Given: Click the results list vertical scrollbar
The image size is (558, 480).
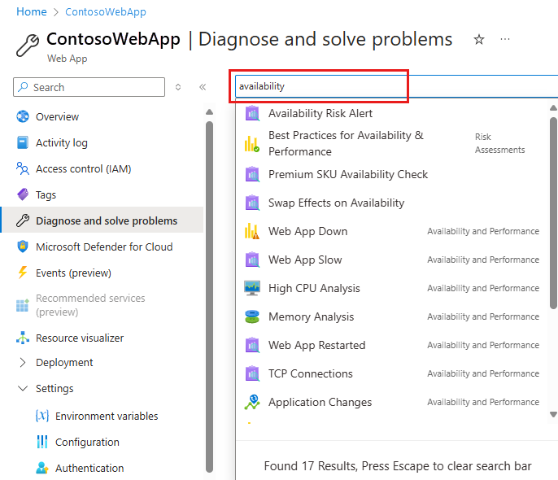Looking at the screenshot, I should point(553,212).
